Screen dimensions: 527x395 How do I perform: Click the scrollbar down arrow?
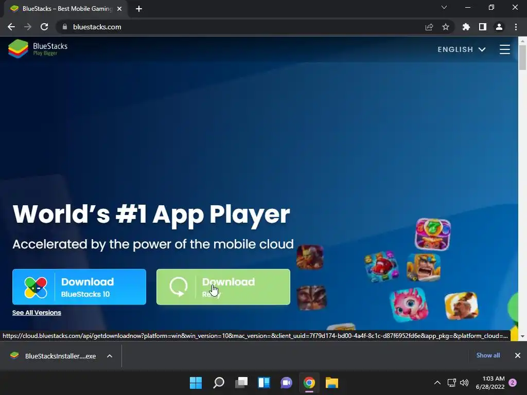click(x=522, y=336)
